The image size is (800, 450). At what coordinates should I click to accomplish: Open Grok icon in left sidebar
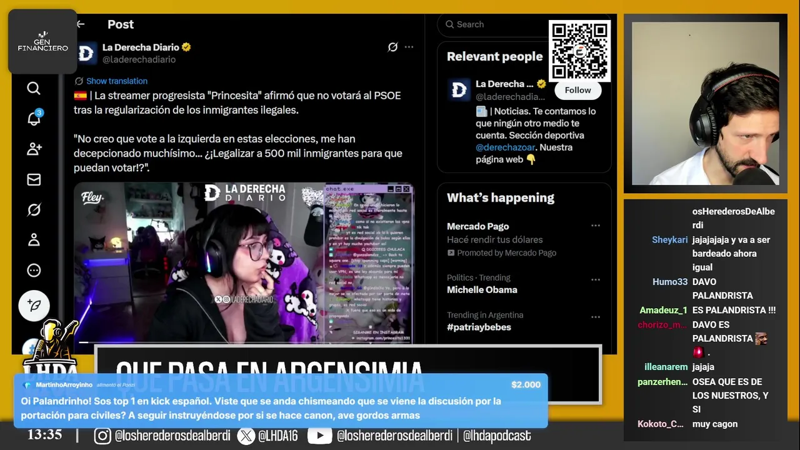point(34,210)
